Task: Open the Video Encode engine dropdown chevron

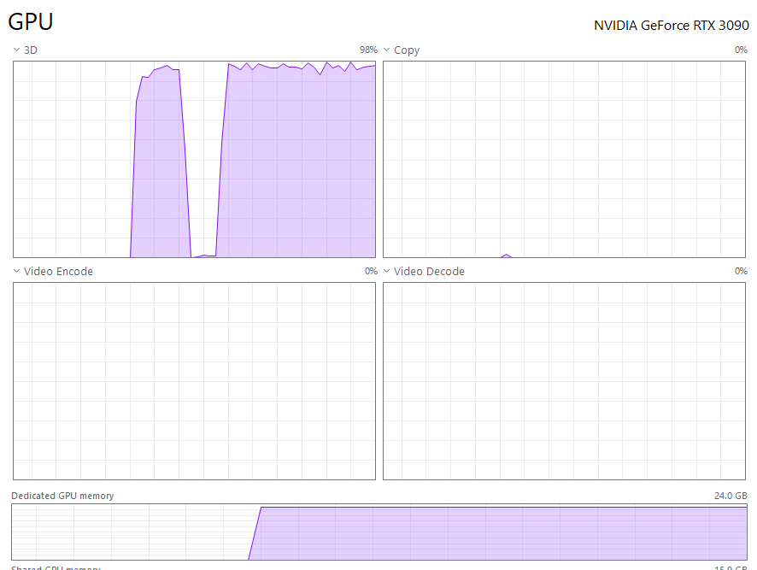Action: point(16,271)
